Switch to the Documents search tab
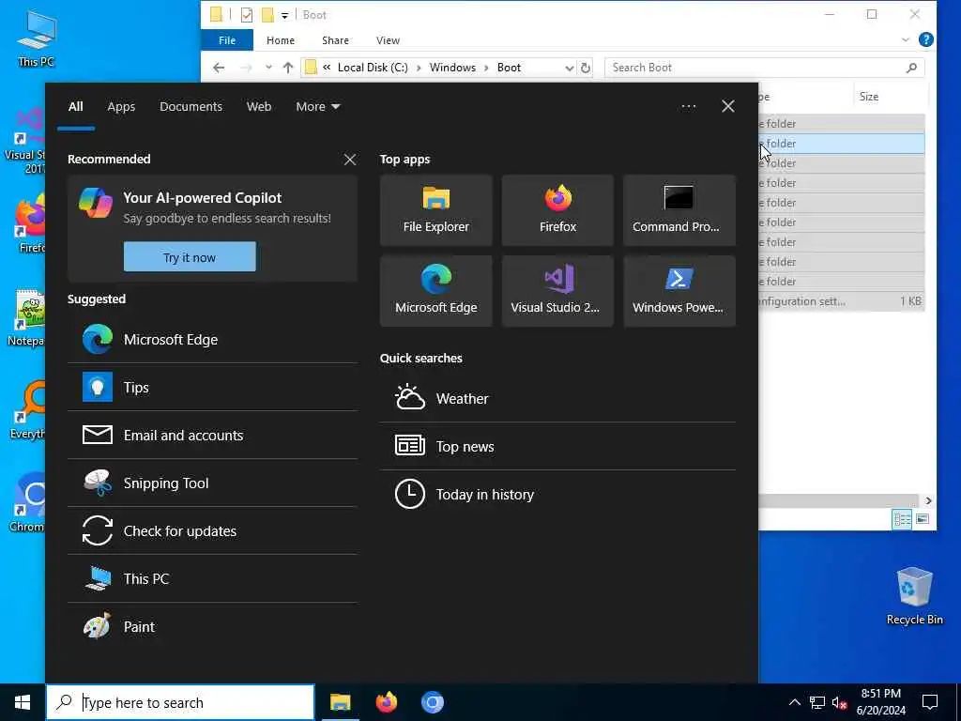Image resolution: width=961 pixels, height=721 pixels. (x=191, y=107)
